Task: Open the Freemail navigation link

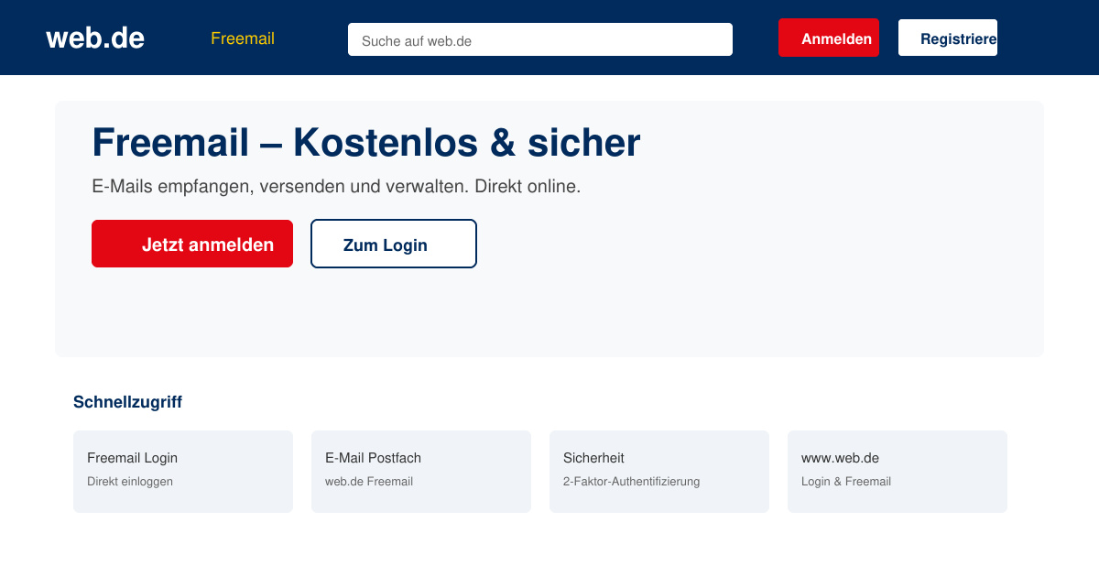Action: [x=243, y=38]
